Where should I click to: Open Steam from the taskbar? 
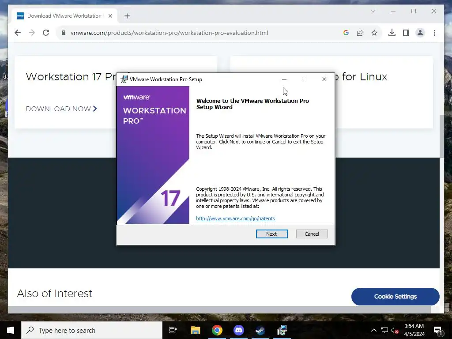(260, 330)
